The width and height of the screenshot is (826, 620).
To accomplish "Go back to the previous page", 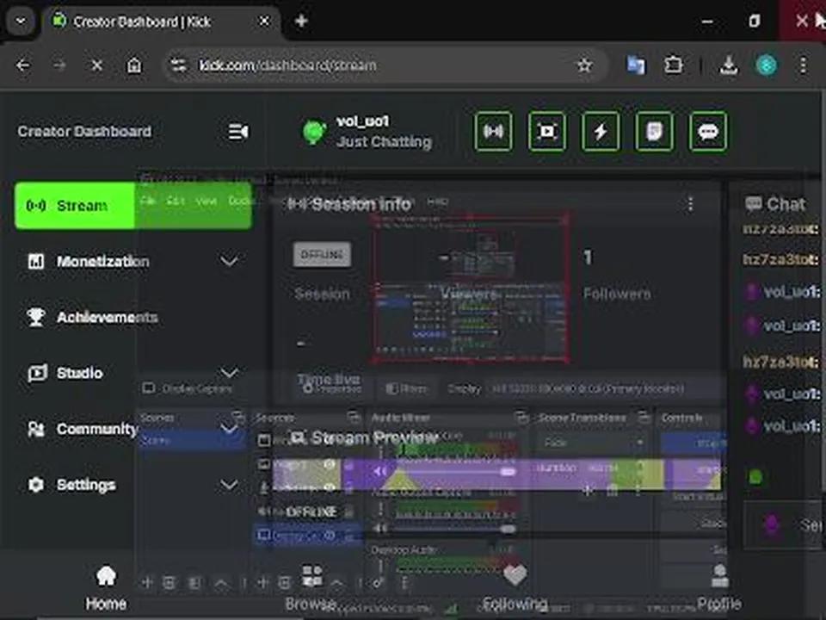I will pyautogui.click(x=22, y=65).
